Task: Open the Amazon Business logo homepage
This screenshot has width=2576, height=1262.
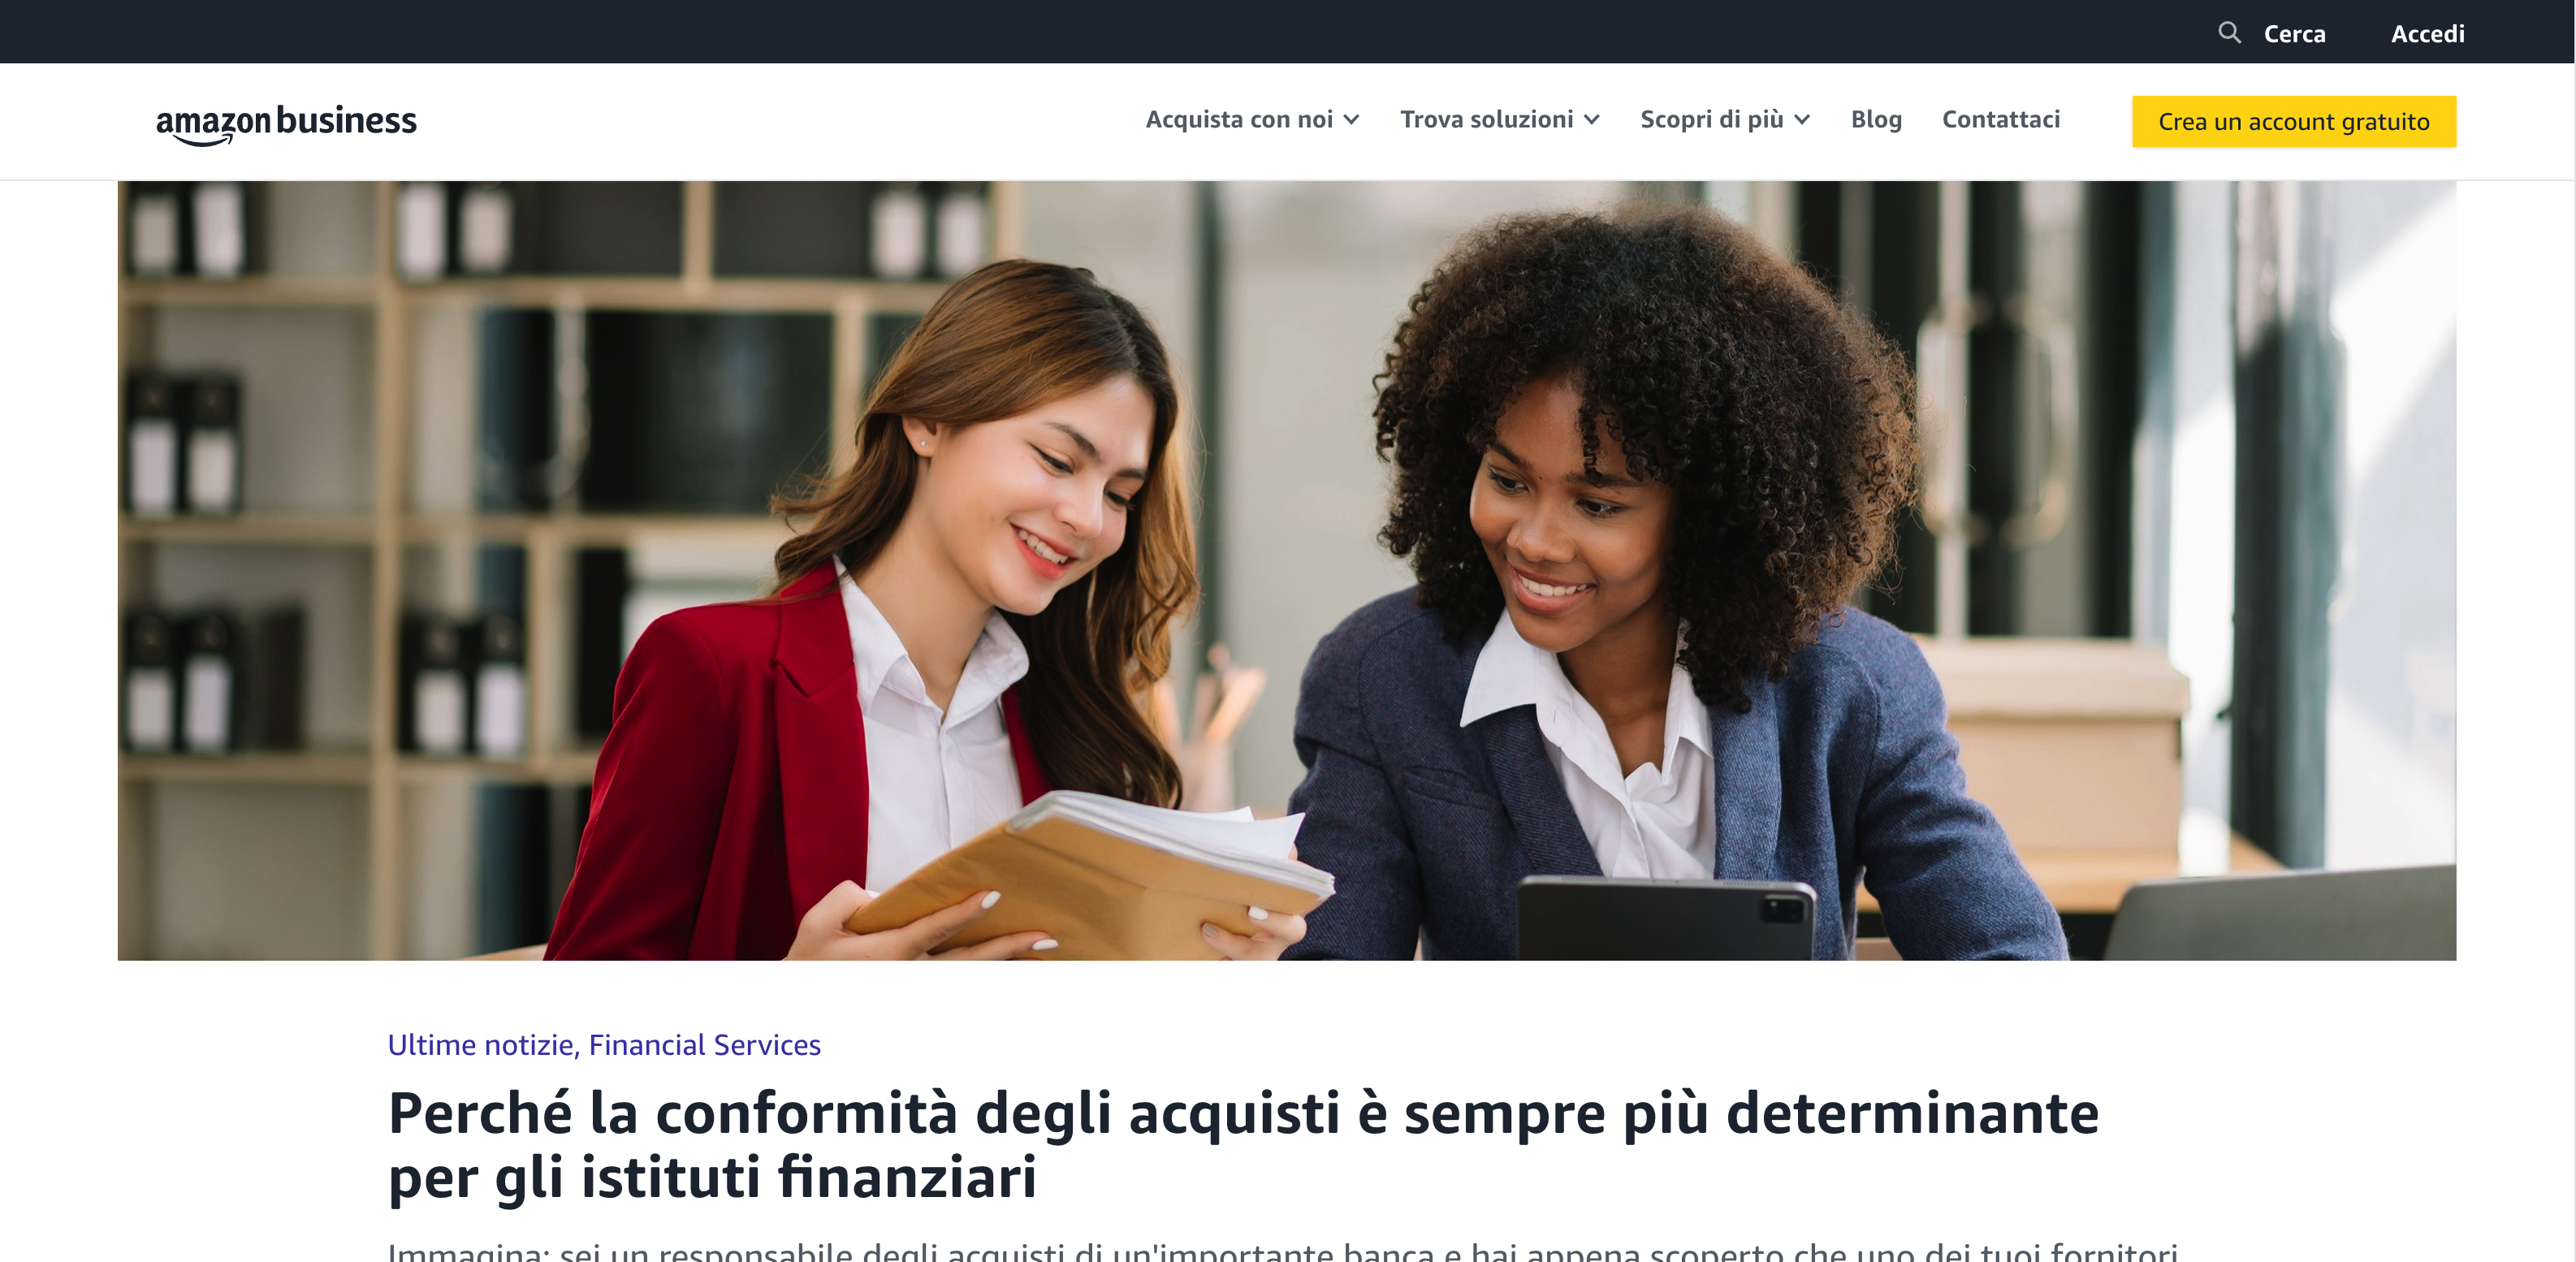Action: click(286, 124)
